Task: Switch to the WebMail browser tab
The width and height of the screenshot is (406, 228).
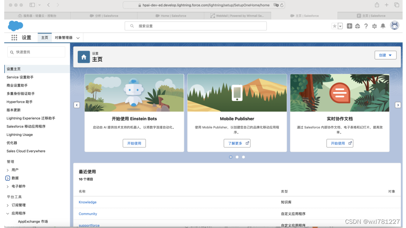Action: (x=237, y=16)
